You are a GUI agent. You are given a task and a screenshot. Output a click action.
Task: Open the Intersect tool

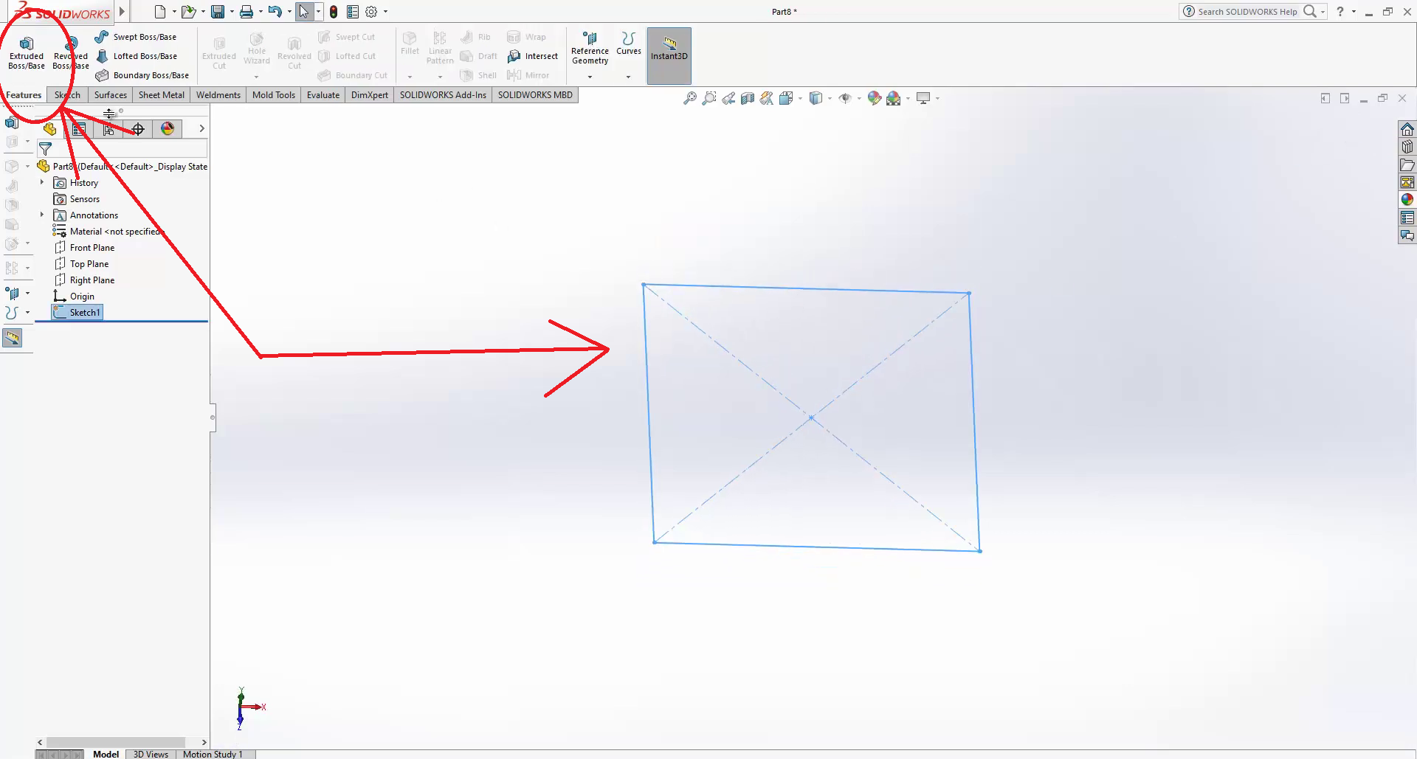533,56
